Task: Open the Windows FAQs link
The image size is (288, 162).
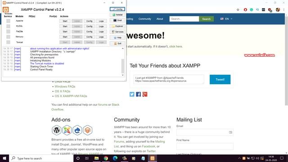Action: click(x=65, y=86)
